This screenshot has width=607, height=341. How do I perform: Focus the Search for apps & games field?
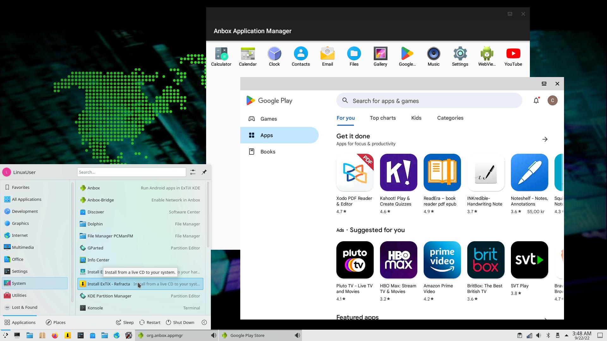click(429, 100)
